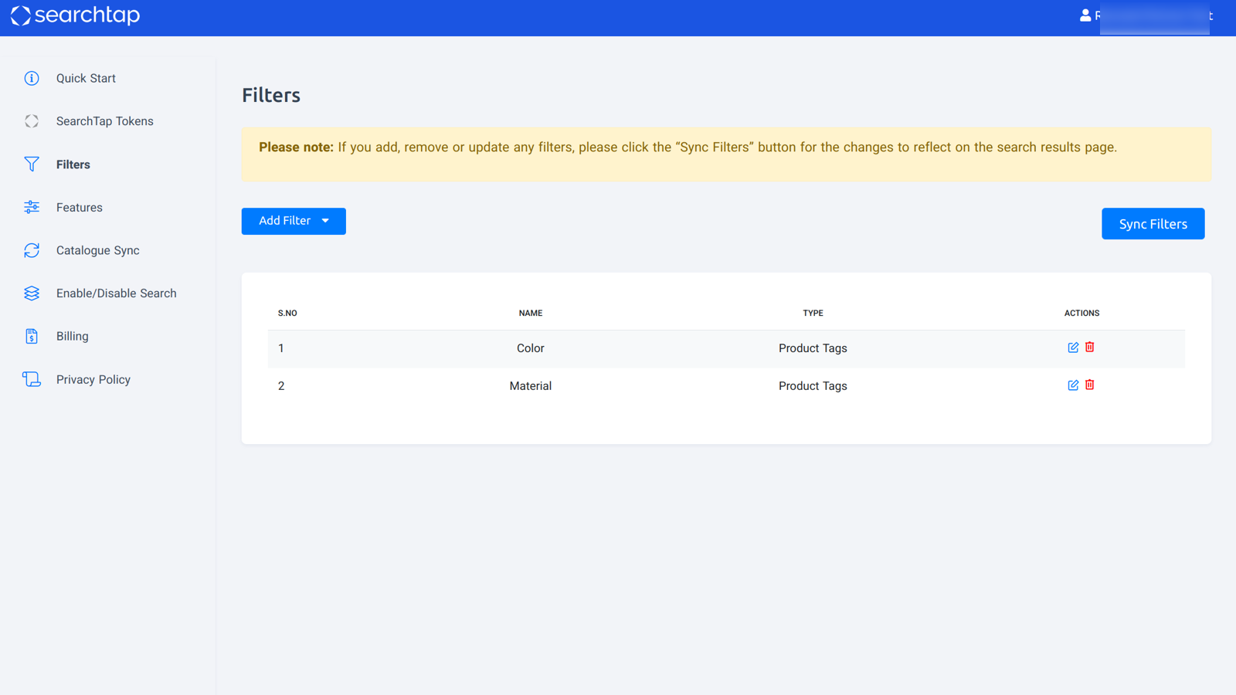
Task: Click the NAME column header
Action: 531,313
